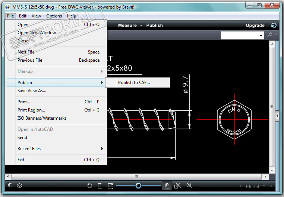The width and height of the screenshot is (284, 197).
Task: Click the rotate view icon in bottom toolbar
Action: (x=90, y=185)
